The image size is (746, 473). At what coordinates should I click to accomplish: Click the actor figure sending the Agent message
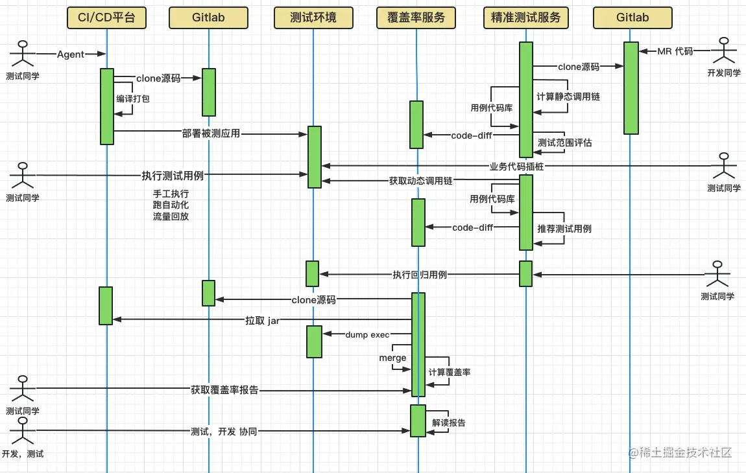pos(22,54)
